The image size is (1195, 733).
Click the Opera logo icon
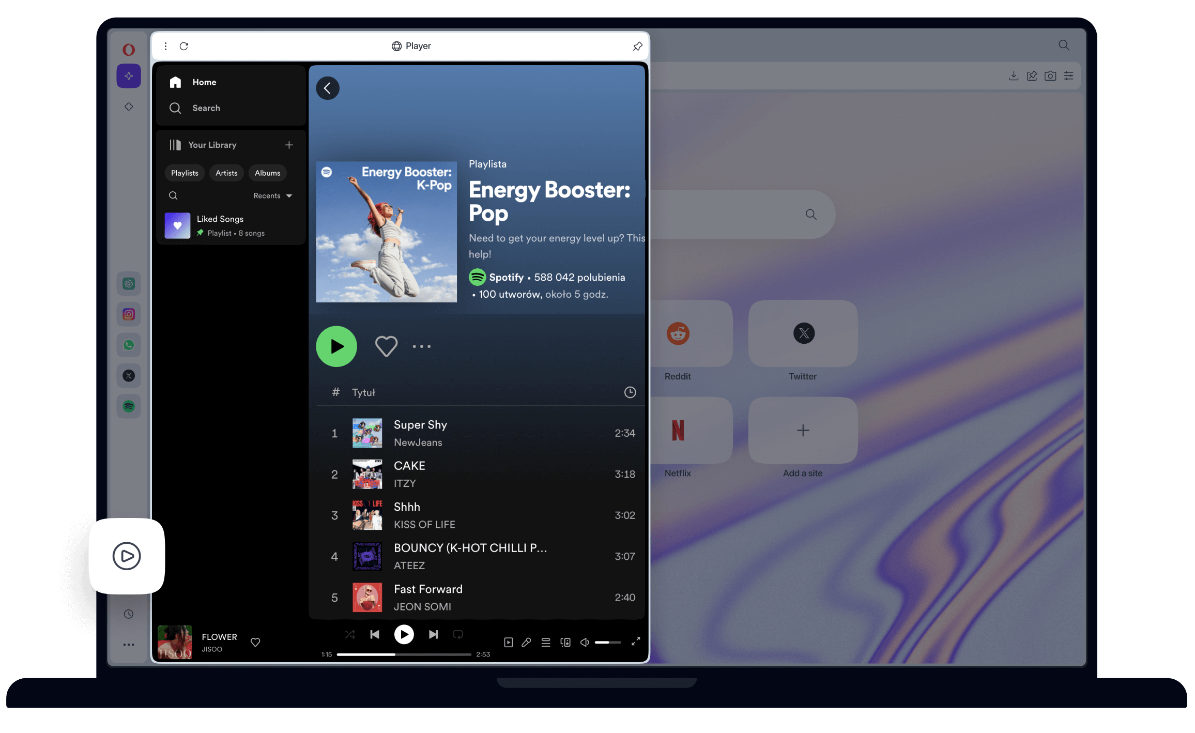point(129,50)
